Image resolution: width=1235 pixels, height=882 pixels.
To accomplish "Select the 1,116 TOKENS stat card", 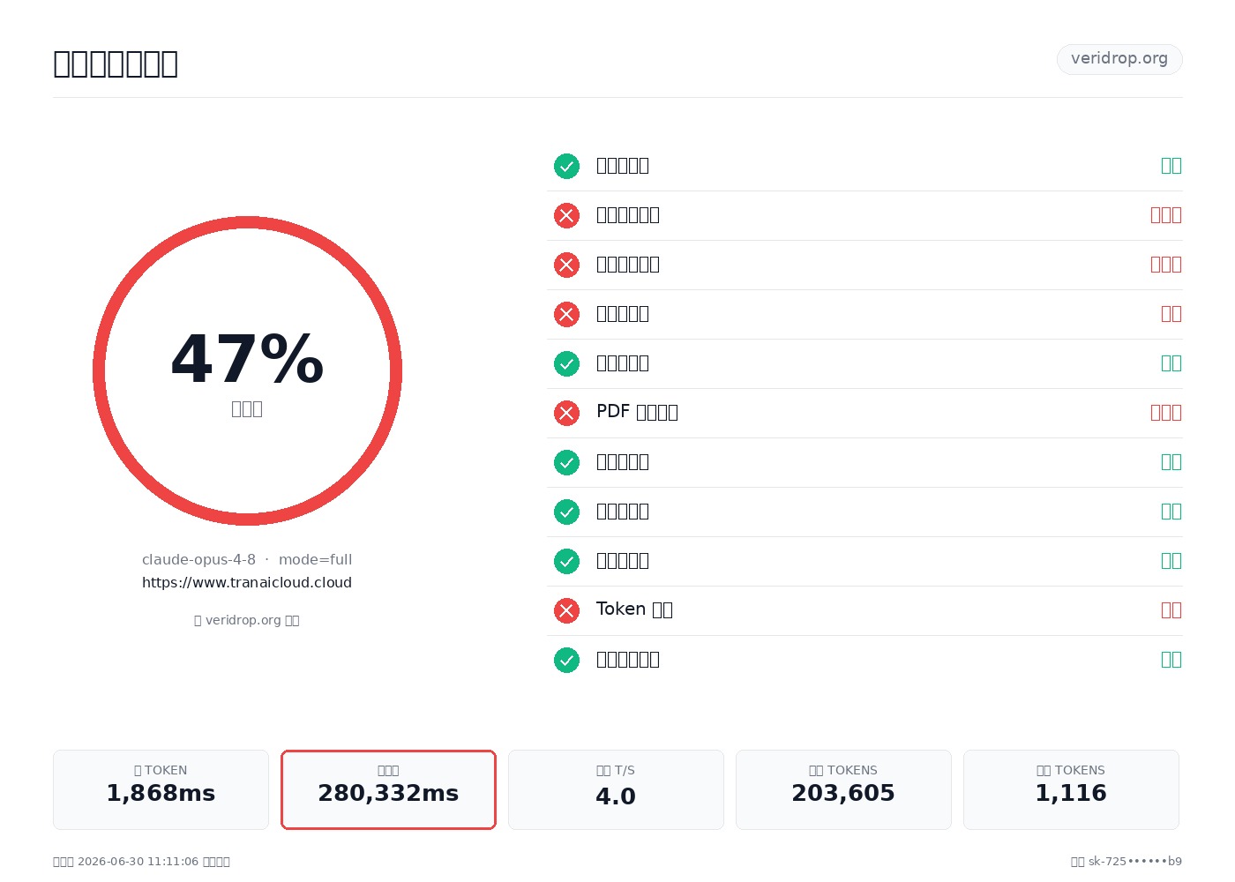I will 1071,789.
